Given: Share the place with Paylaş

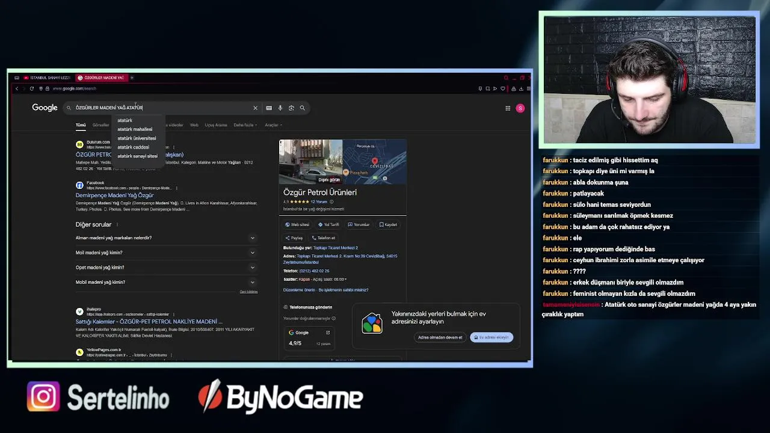Looking at the screenshot, I should [x=294, y=238].
